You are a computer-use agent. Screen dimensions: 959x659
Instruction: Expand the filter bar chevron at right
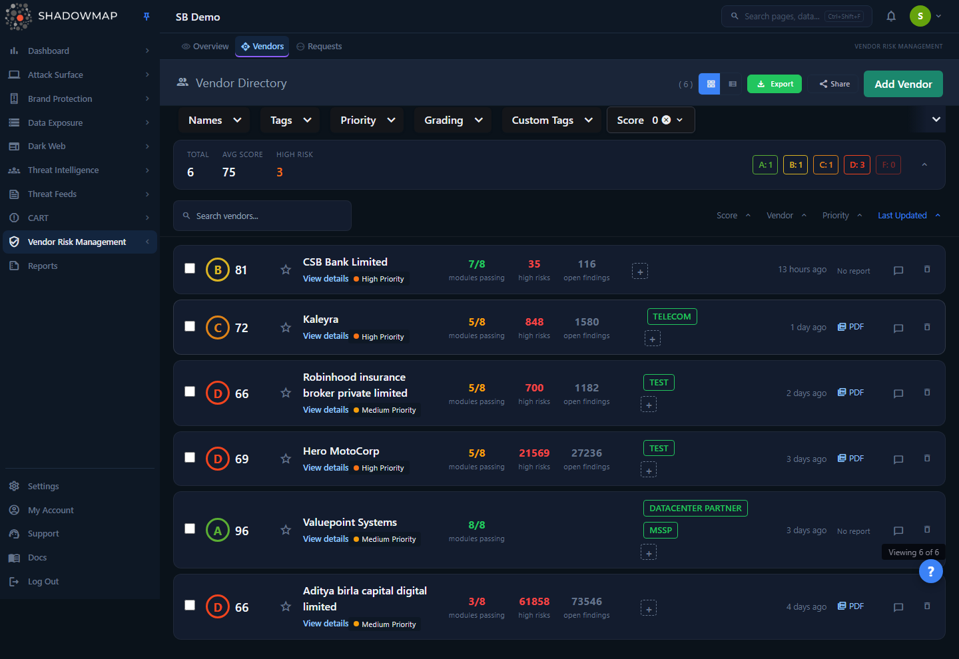[936, 119]
